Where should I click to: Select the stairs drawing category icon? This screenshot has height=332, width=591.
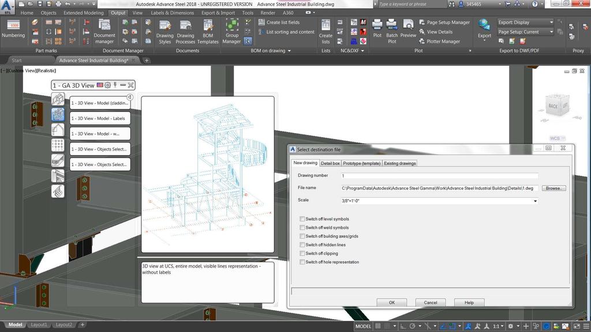tap(58, 191)
